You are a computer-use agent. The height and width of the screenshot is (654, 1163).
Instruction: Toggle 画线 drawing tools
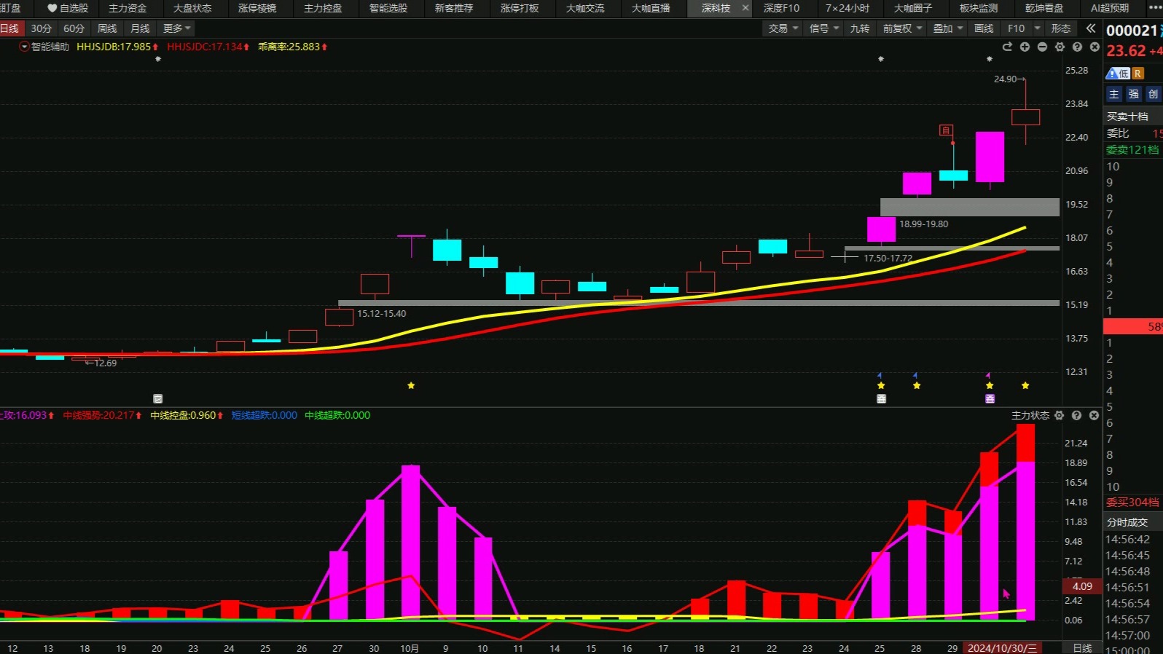tap(984, 28)
